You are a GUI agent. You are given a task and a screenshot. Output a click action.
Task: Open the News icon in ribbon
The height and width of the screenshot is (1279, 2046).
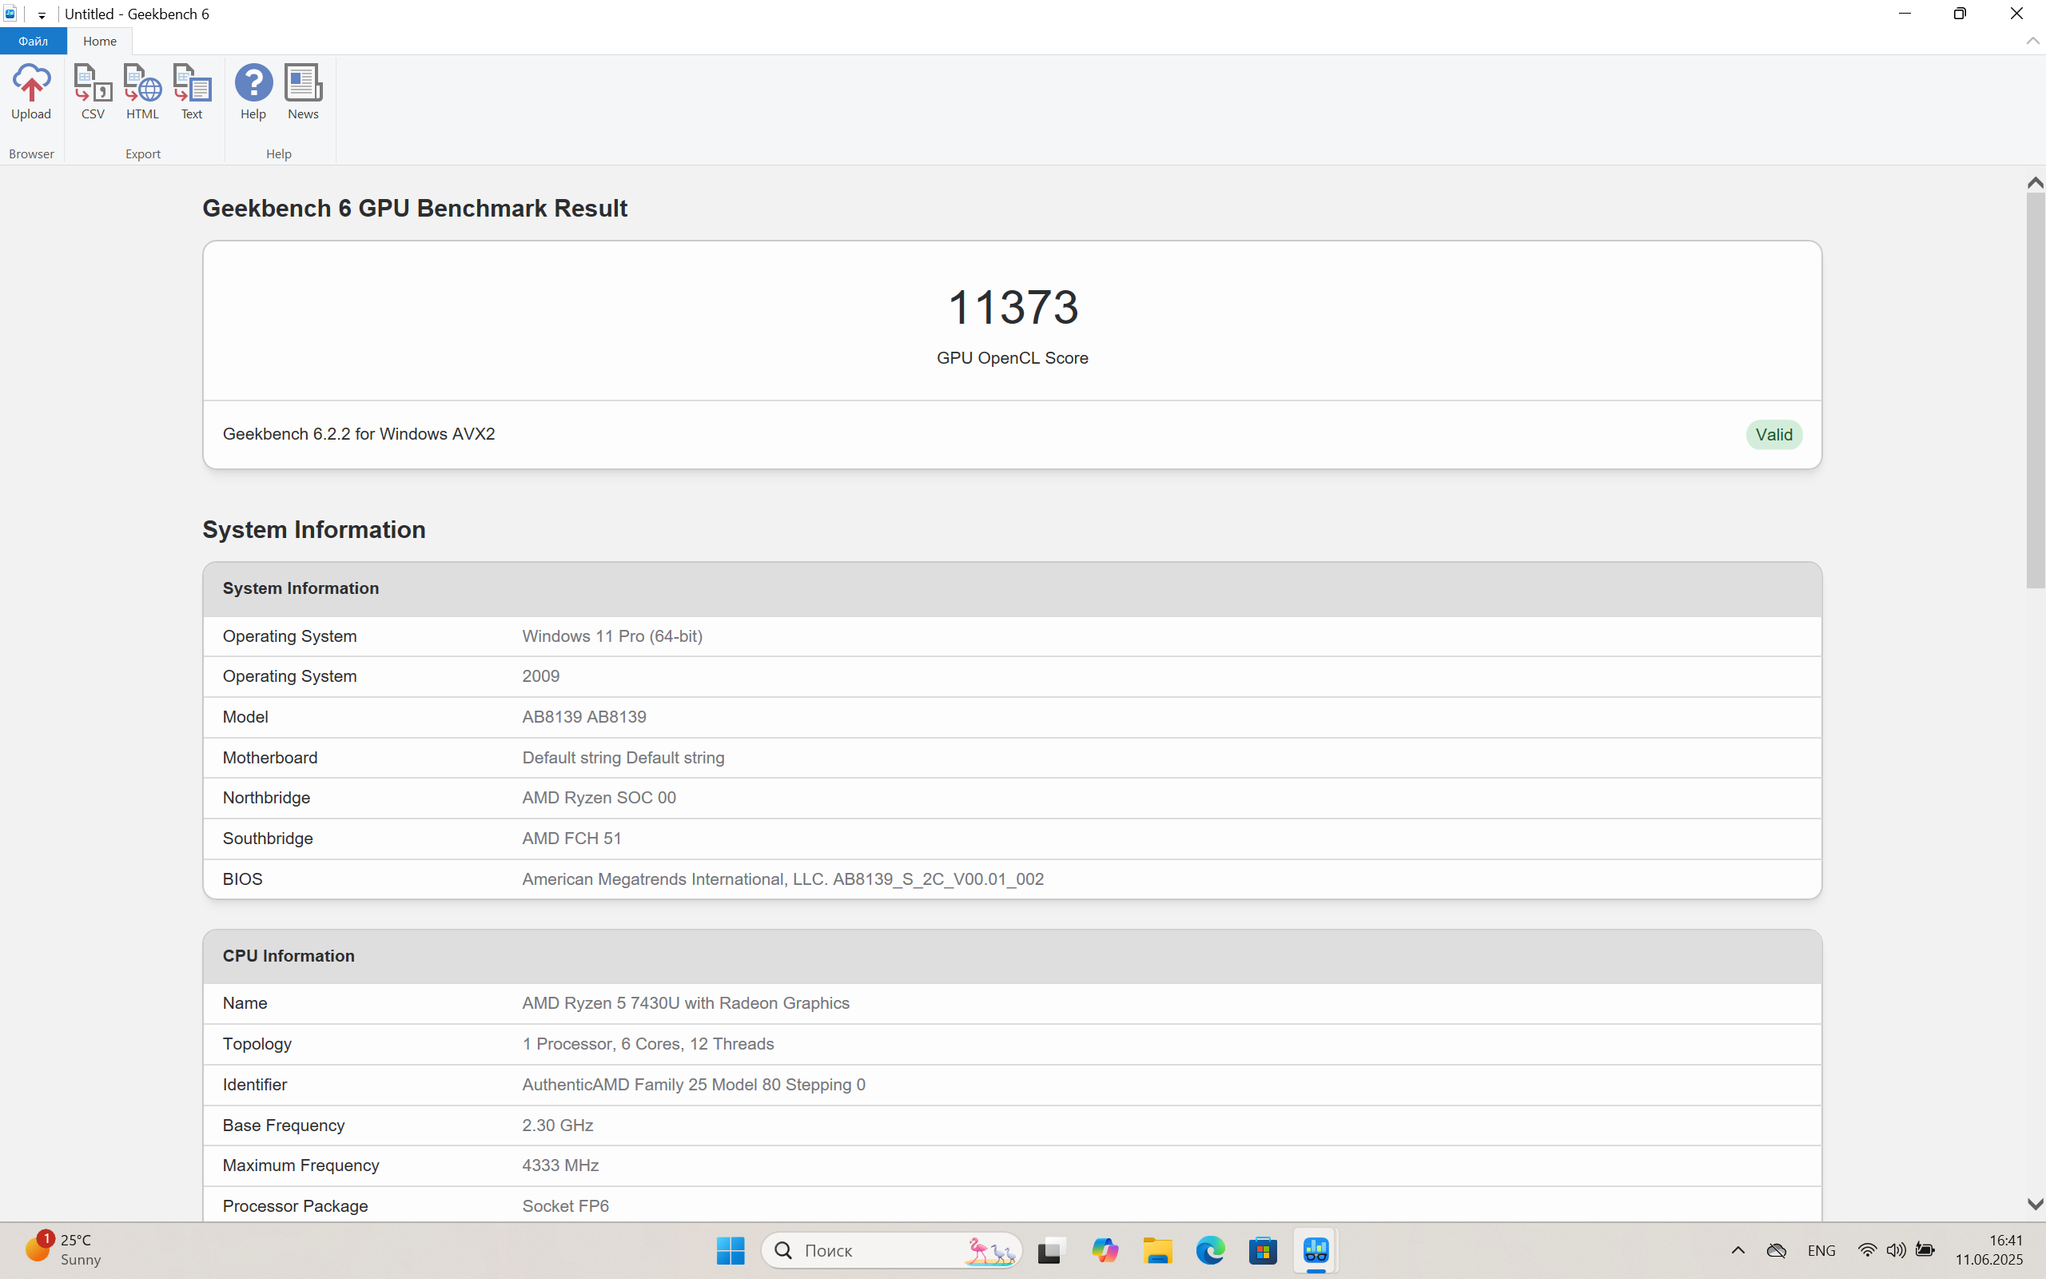[x=303, y=84]
